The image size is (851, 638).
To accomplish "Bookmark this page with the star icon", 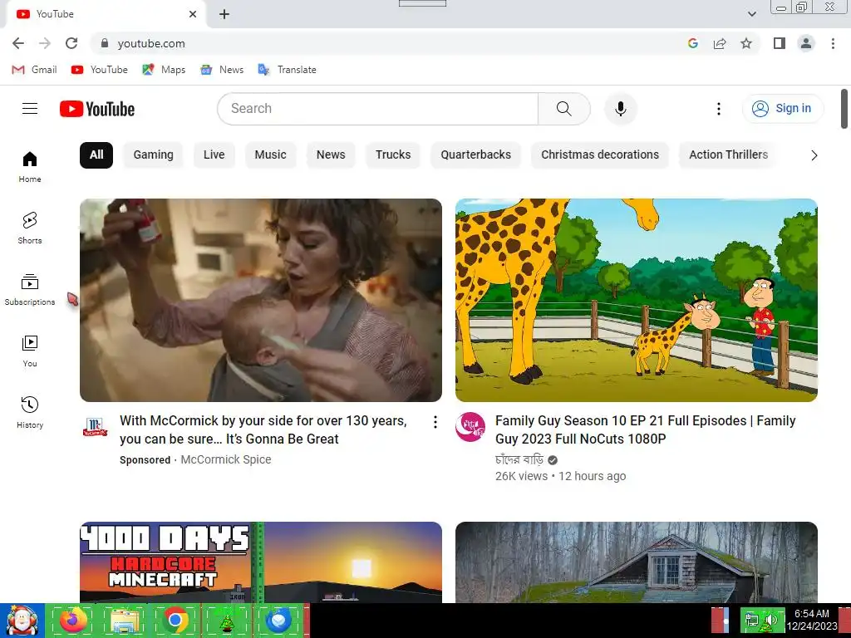I will (x=746, y=43).
